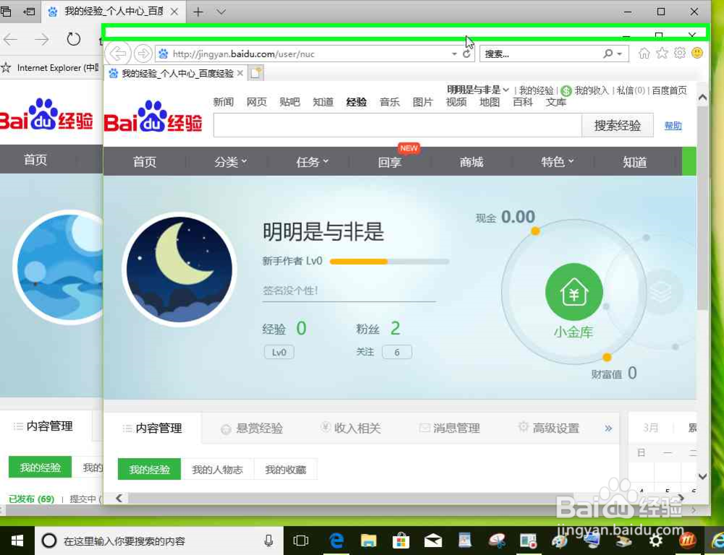Viewport: 724px width, 555px height.
Task: Click the green dollar 我的收入 icon
Action: pyautogui.click(x=565, y=90)
